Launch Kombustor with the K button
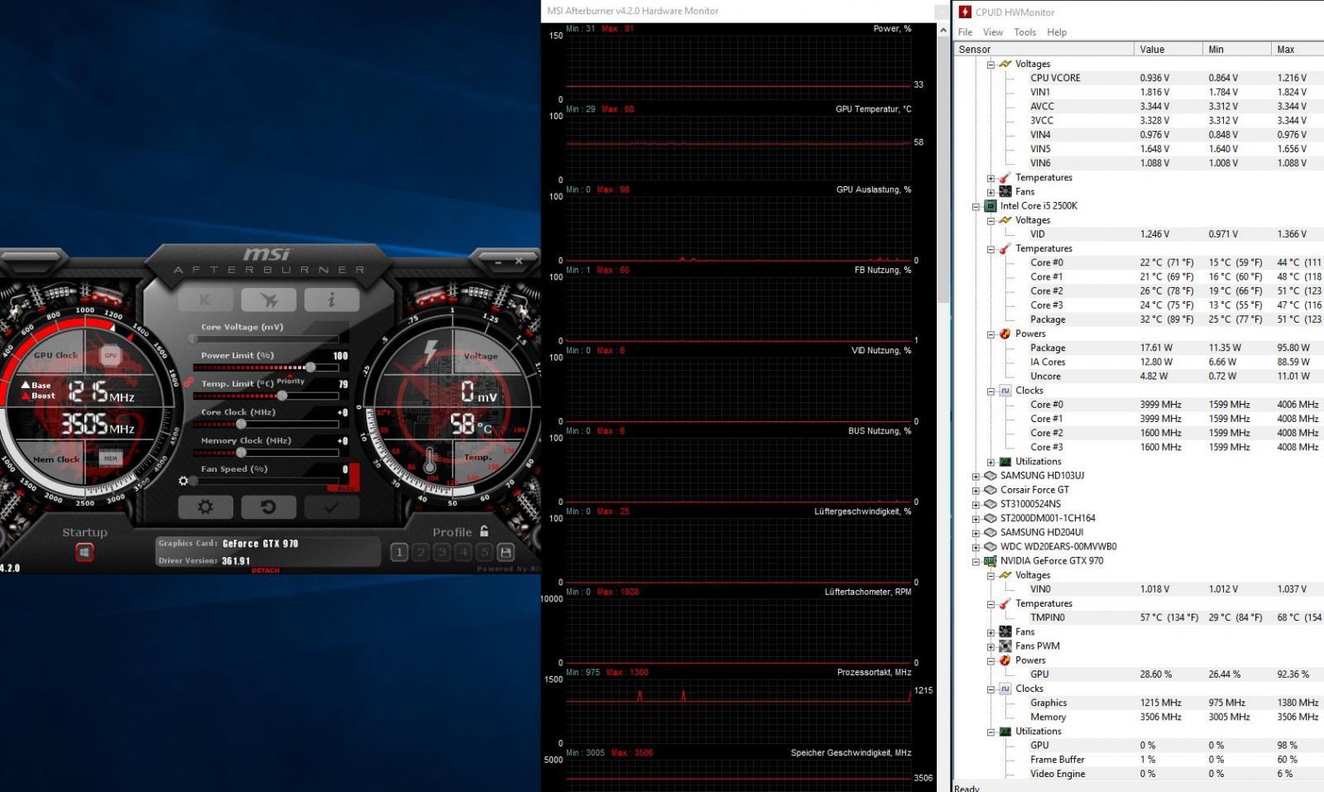Viewport: 1324px width, 792px height. pyautogui.click(x=205, y=300)
